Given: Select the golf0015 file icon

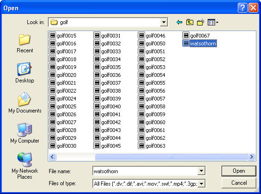Looking at the screenshot, I should tap(52, 35).
